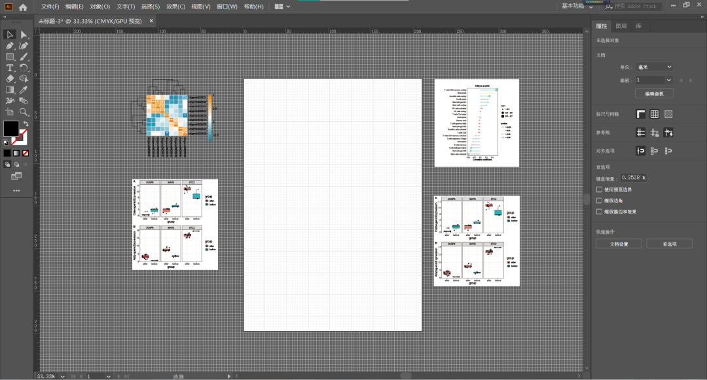This screenshot has height=380, width=707.
Task: Apply Gradient fill mode swatch
Action: pyautogui.click(x=16, y=153)
